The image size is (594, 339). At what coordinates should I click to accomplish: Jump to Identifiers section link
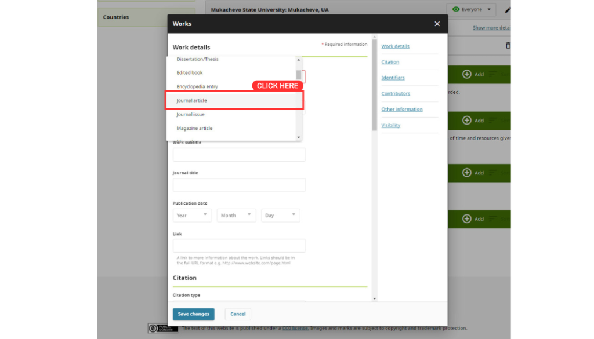click(x=393, y=78)
